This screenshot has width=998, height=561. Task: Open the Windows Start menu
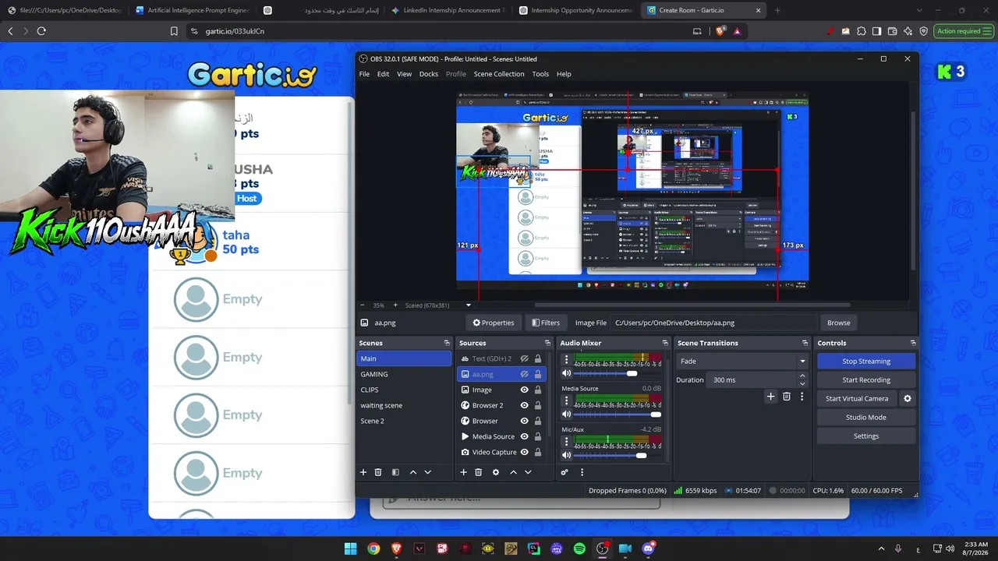tap(351, 549)
